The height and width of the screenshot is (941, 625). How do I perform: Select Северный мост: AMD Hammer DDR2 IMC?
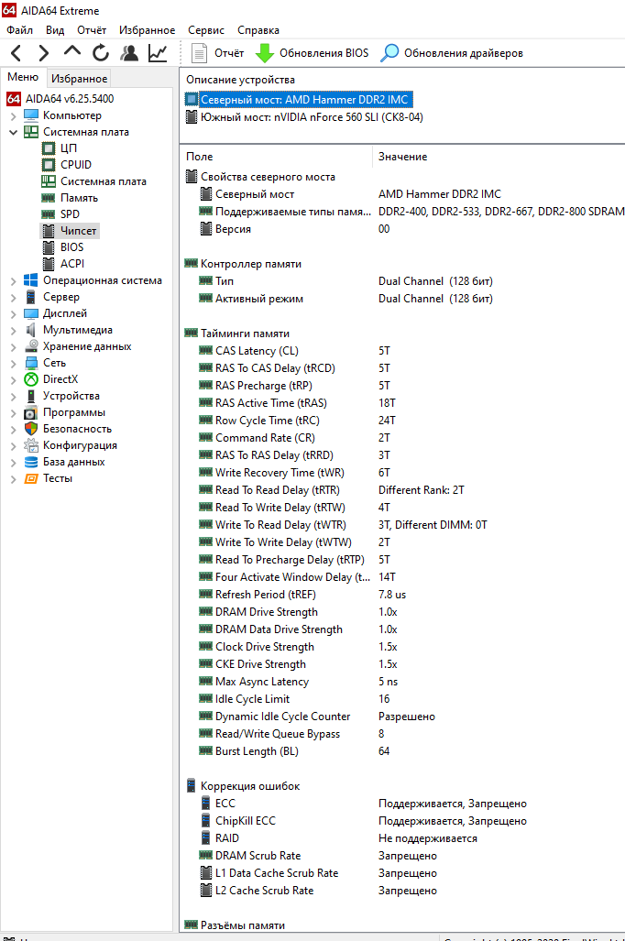[x=304, y=100]
